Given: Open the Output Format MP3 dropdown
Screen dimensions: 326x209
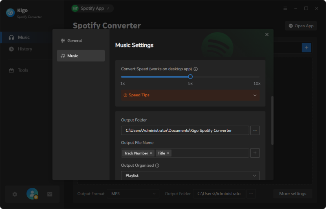Looking at the screenshot, I should tap(133, 194).
